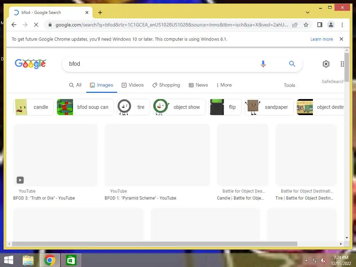This screenshot has width=356, height=267.
Task: Open the Candle Battle for Object thumbnail
Action: [x=242, y=155]
